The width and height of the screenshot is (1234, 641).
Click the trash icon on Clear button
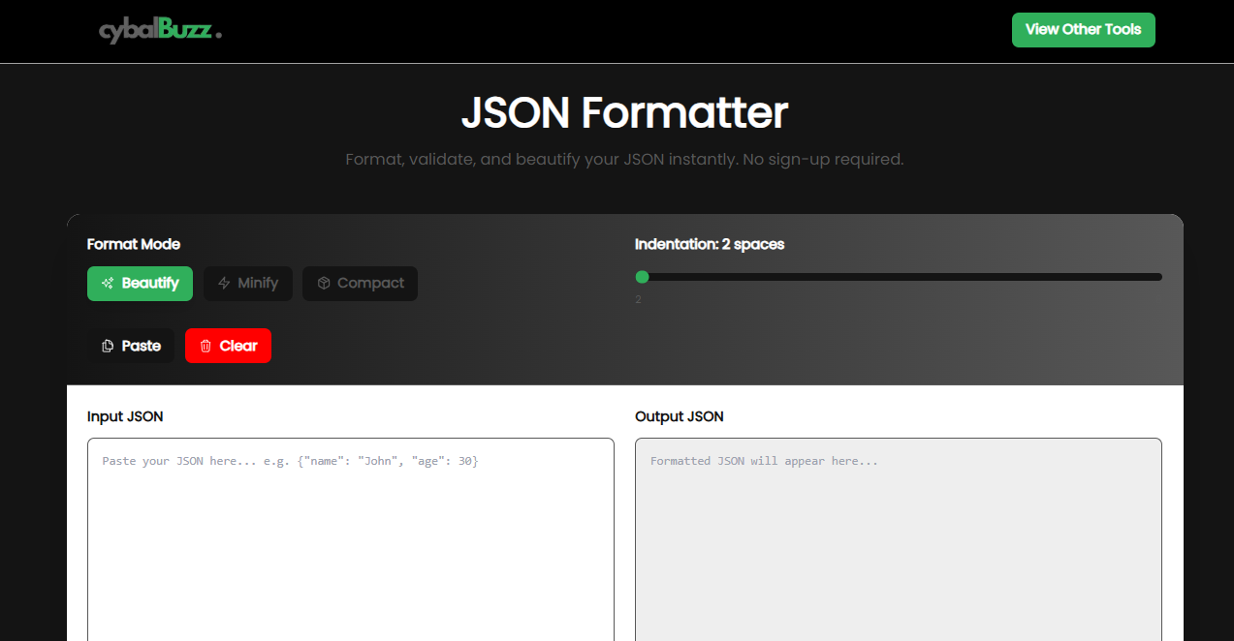[206, 346]
